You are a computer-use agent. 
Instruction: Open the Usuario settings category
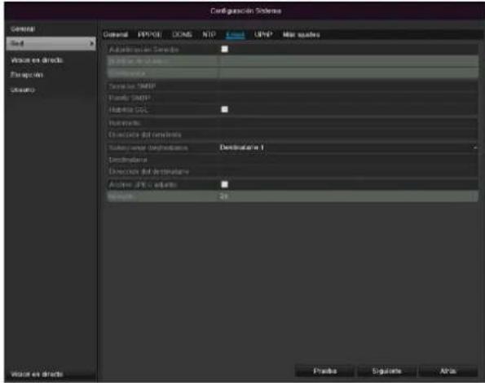pos(22,90)
